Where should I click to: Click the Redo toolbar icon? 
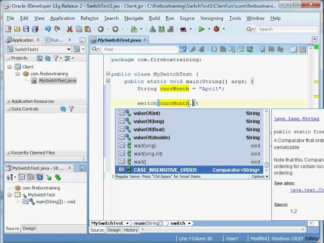point(57,29)
